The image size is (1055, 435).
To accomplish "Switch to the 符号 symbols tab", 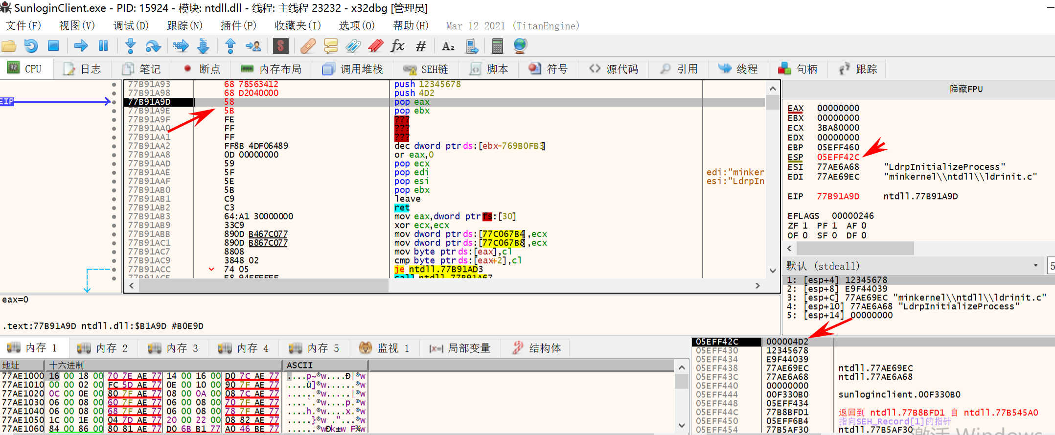I will coord(548,69).
